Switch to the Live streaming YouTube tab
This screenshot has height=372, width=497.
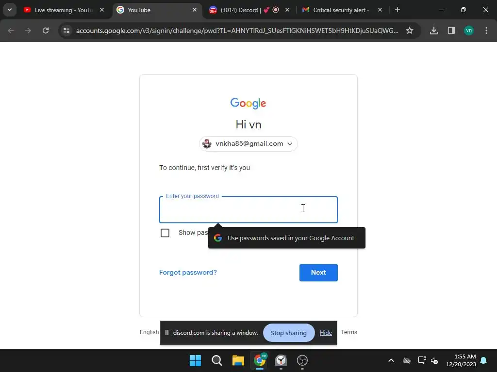(64, 10)
